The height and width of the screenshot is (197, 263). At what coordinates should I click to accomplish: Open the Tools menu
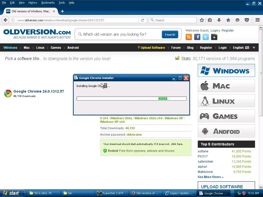pyautogui.click(x=62, y=3)
